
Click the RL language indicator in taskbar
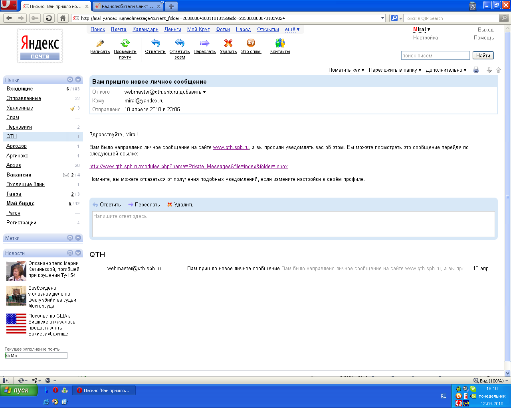443,396
